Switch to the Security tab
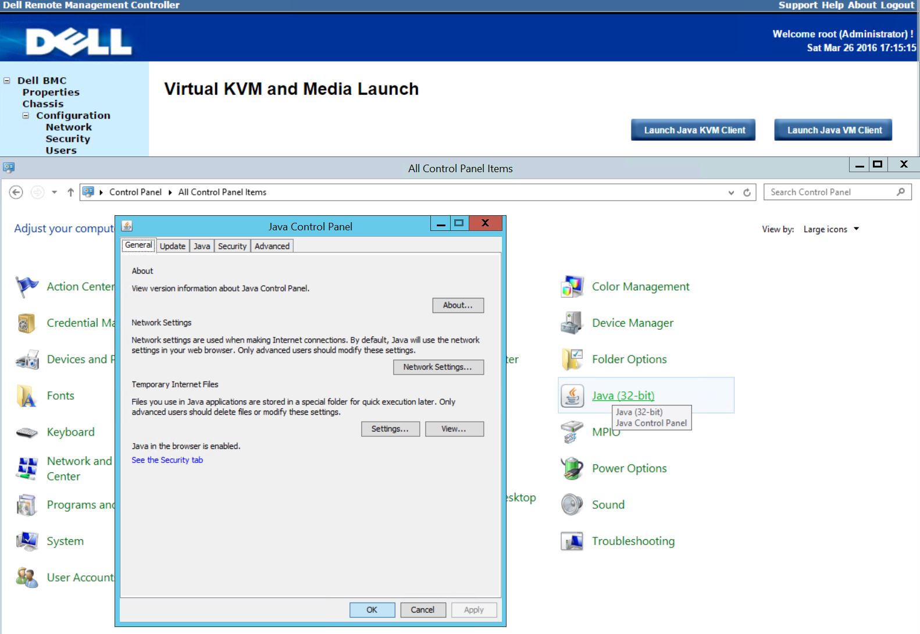 [232, 246]
